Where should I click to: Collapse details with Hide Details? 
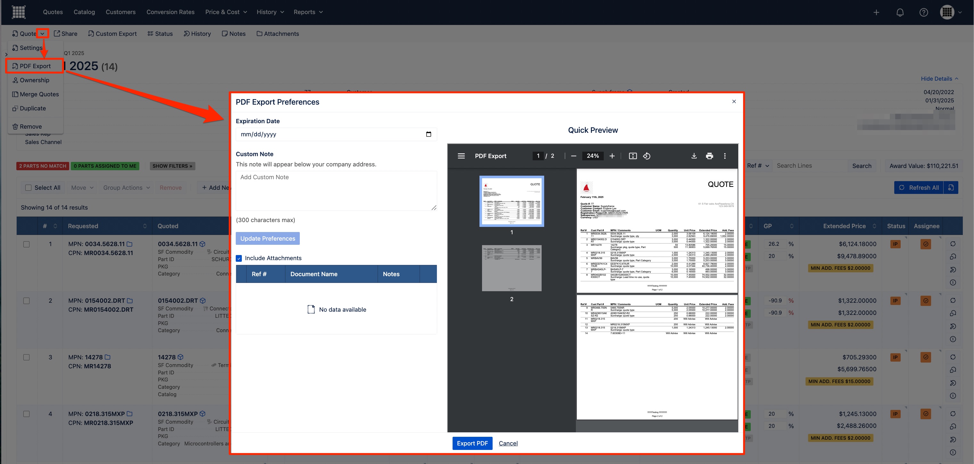(x=940, y=79)
